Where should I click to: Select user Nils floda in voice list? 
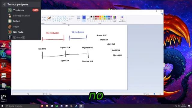[x=18, y=32]
